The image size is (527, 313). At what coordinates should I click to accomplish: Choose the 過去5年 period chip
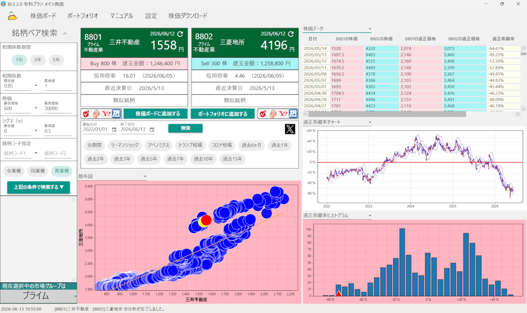[x=148, y=159]
